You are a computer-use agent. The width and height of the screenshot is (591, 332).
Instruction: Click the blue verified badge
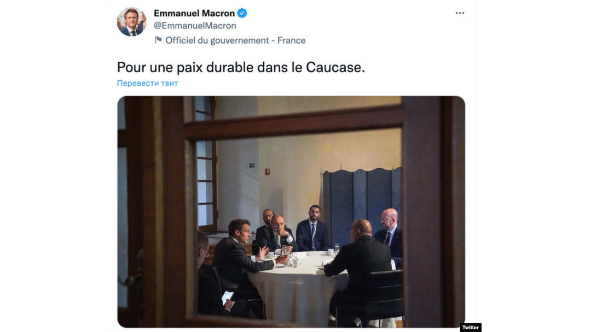point(242,13)
